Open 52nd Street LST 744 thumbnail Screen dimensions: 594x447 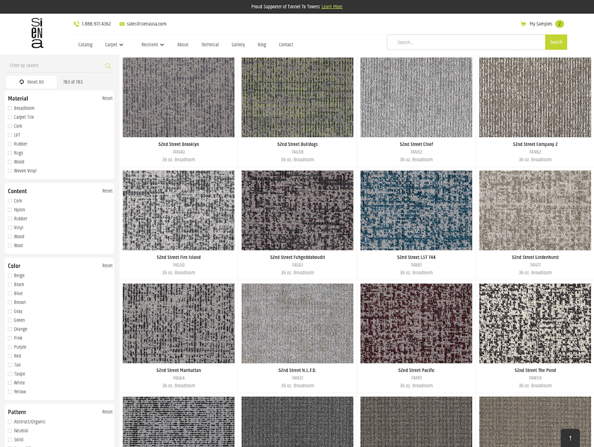(x=416, y=210)
